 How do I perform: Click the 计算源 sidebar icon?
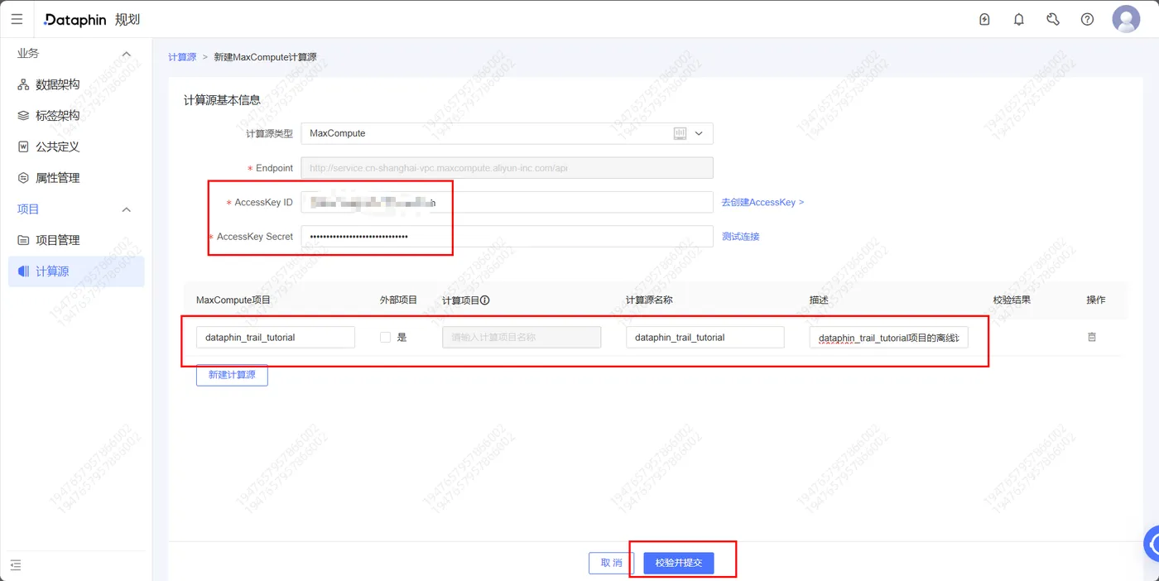point(23,271)
